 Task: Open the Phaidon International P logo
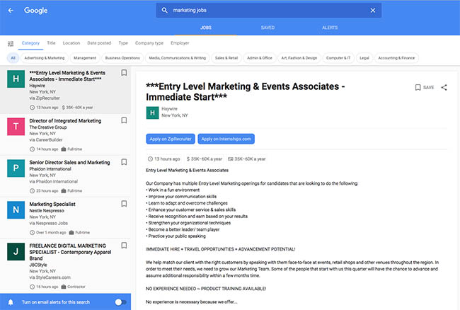[x=16, y=168]
